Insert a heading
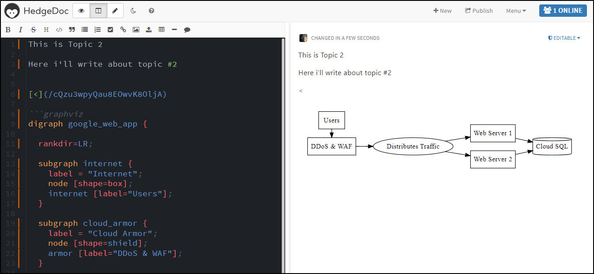Viewport: 594px width, 274px height. 46,30
